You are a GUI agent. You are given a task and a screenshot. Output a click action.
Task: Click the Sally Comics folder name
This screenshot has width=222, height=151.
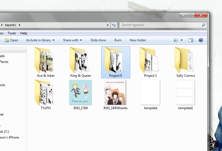tap(186, 76)
